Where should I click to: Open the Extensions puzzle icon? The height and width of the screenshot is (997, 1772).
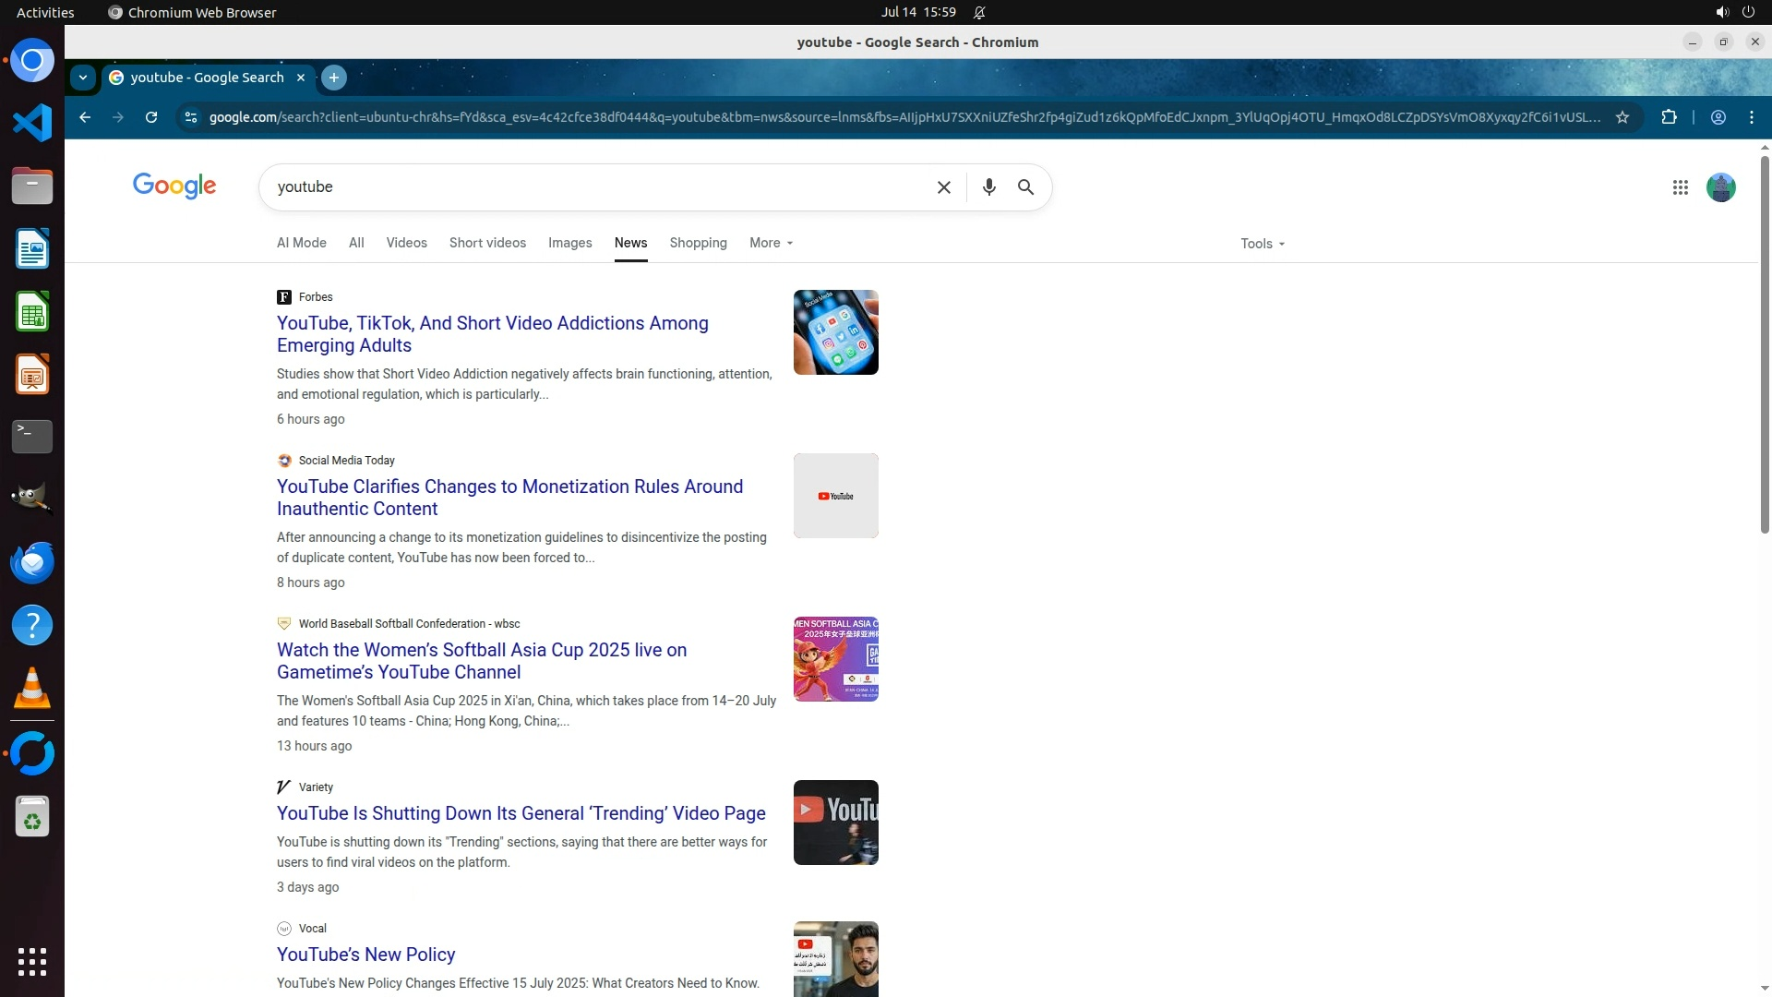(1669, 117)
